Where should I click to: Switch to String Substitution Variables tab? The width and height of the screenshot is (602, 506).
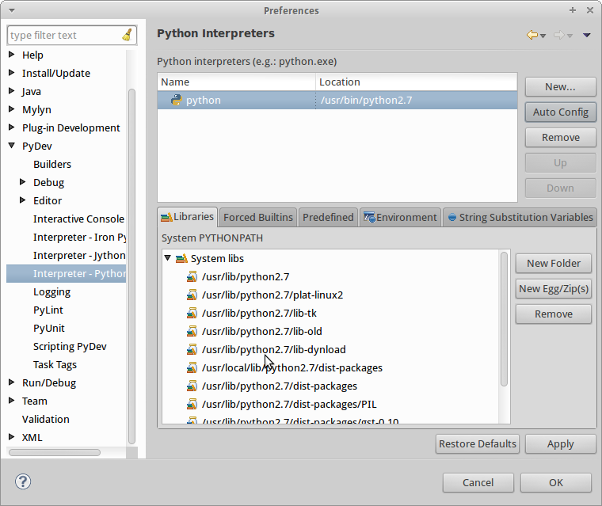click(x=520, y=217)
